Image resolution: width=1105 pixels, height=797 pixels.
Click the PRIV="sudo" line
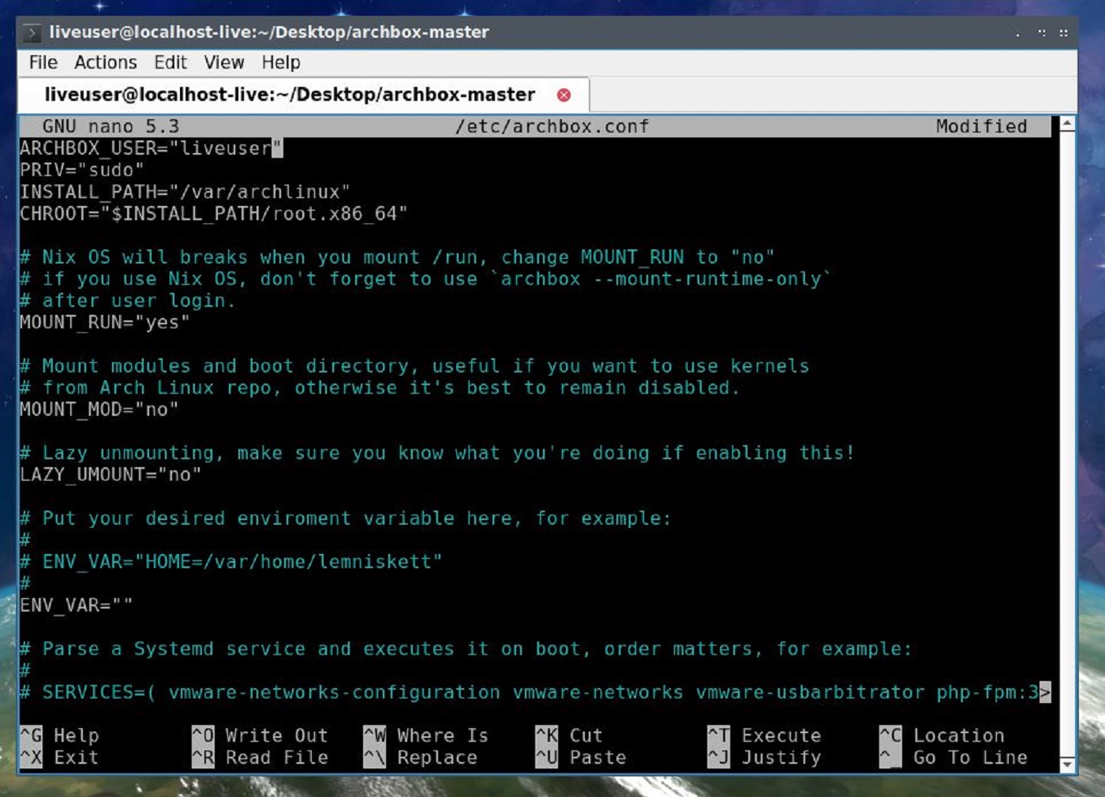(82, 170)
